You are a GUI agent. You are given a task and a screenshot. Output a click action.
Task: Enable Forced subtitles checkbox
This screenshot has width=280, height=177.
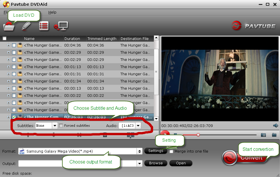[x=61, y=126]
